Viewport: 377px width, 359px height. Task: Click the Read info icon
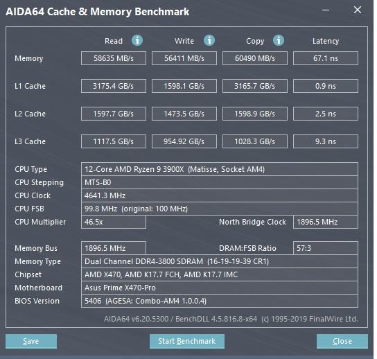[137, 40]
